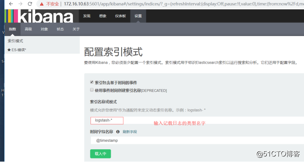Click the 不安全 text in address bar
This screenshot has height=162, width=304.
point(52,4)
